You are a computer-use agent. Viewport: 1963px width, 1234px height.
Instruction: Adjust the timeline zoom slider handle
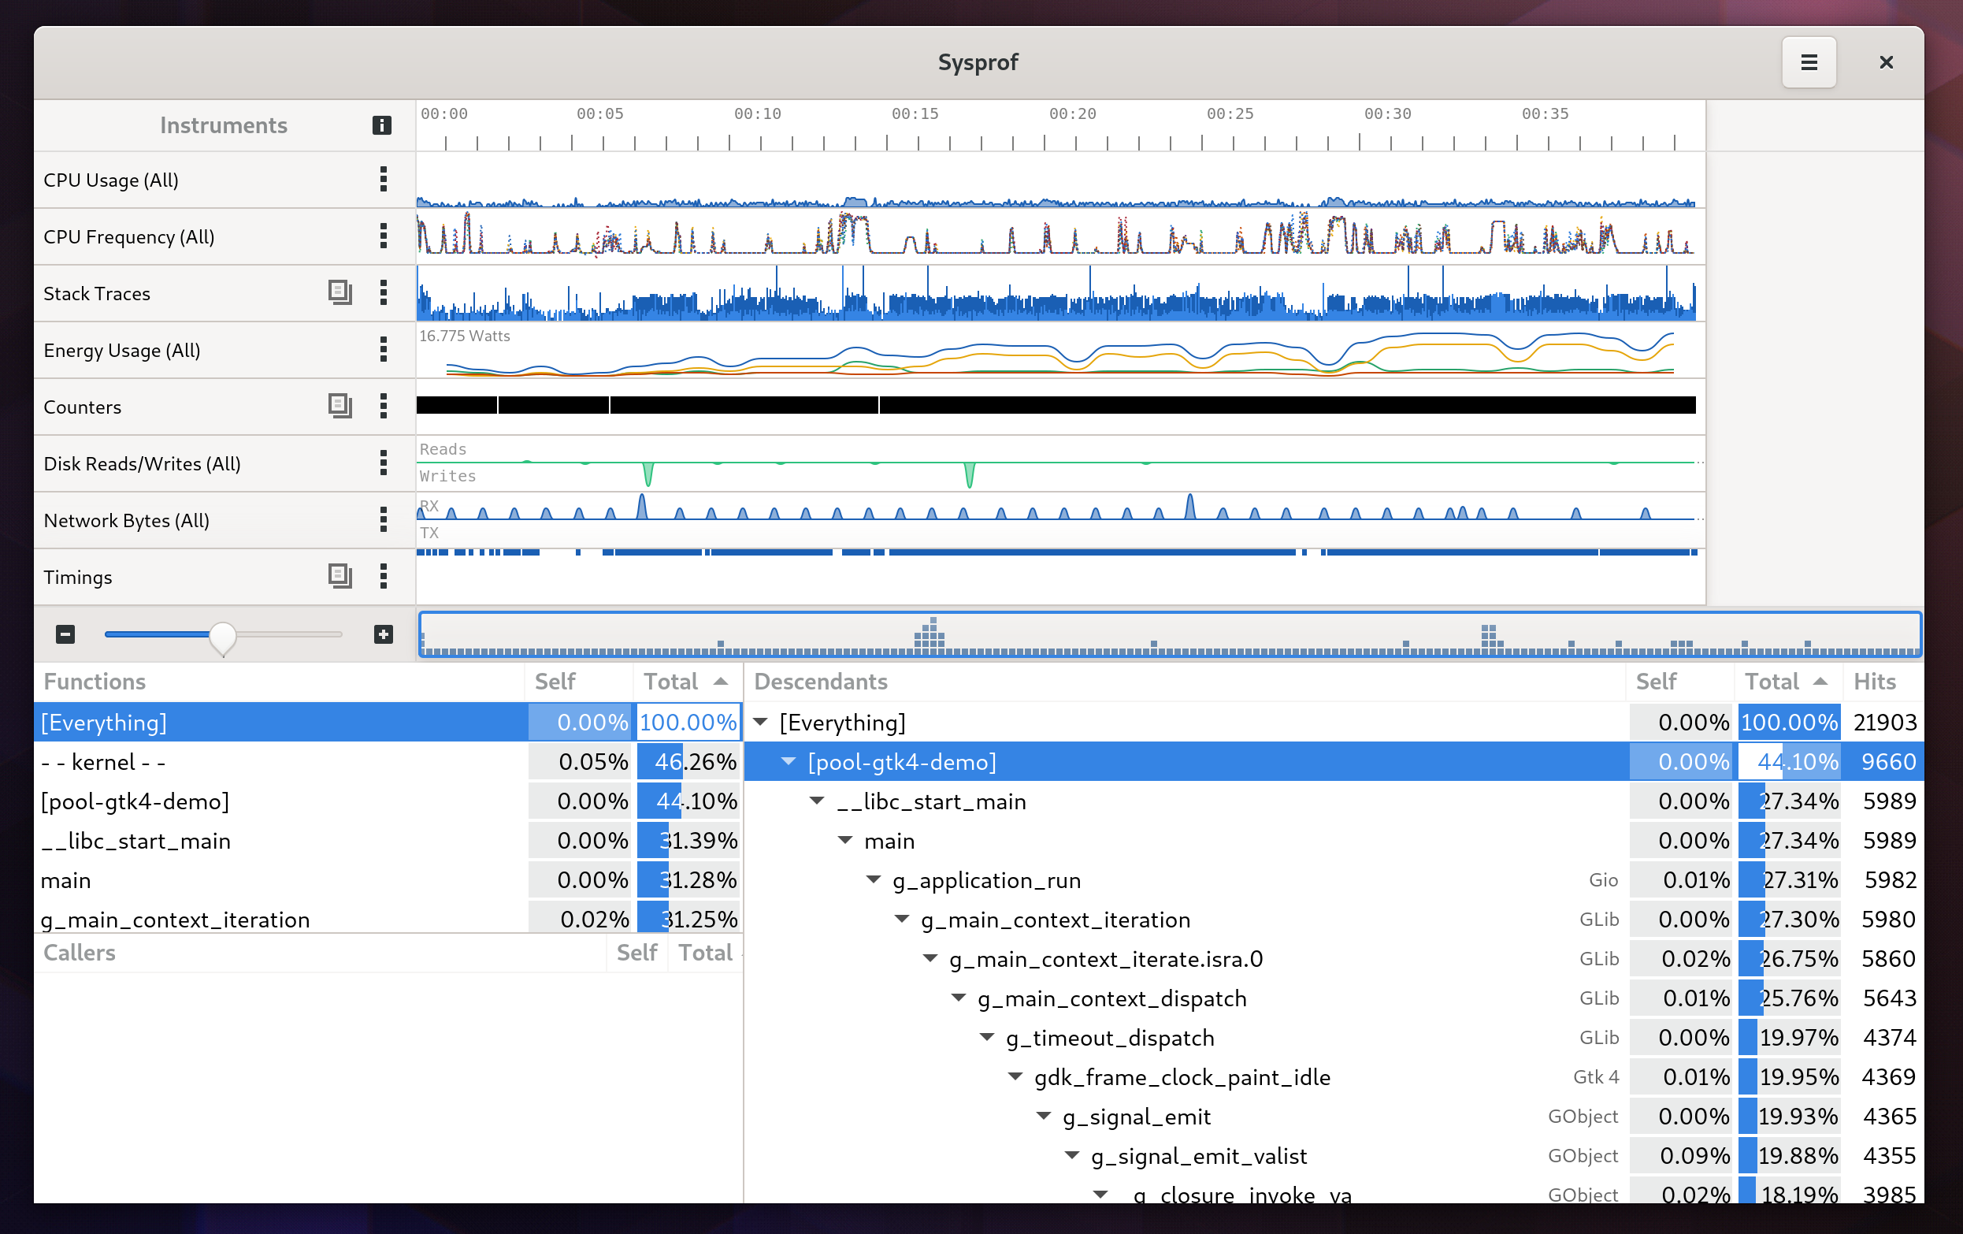223,637
